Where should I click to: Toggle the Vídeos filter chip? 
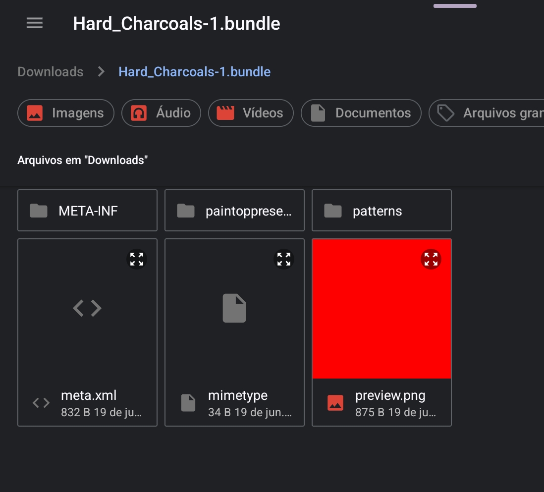click(251, 113)
